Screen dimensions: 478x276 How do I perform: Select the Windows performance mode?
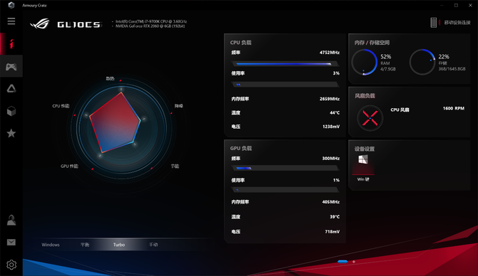(x=51, y=245)
